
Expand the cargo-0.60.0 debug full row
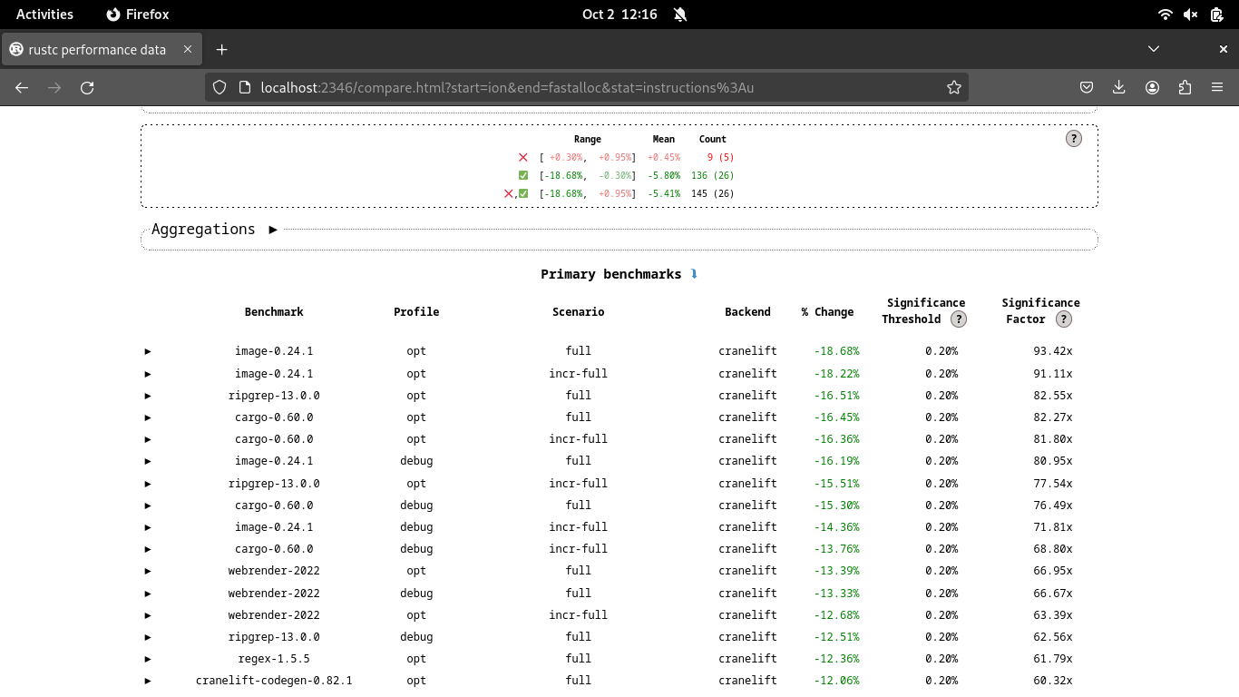click(148, 506)
